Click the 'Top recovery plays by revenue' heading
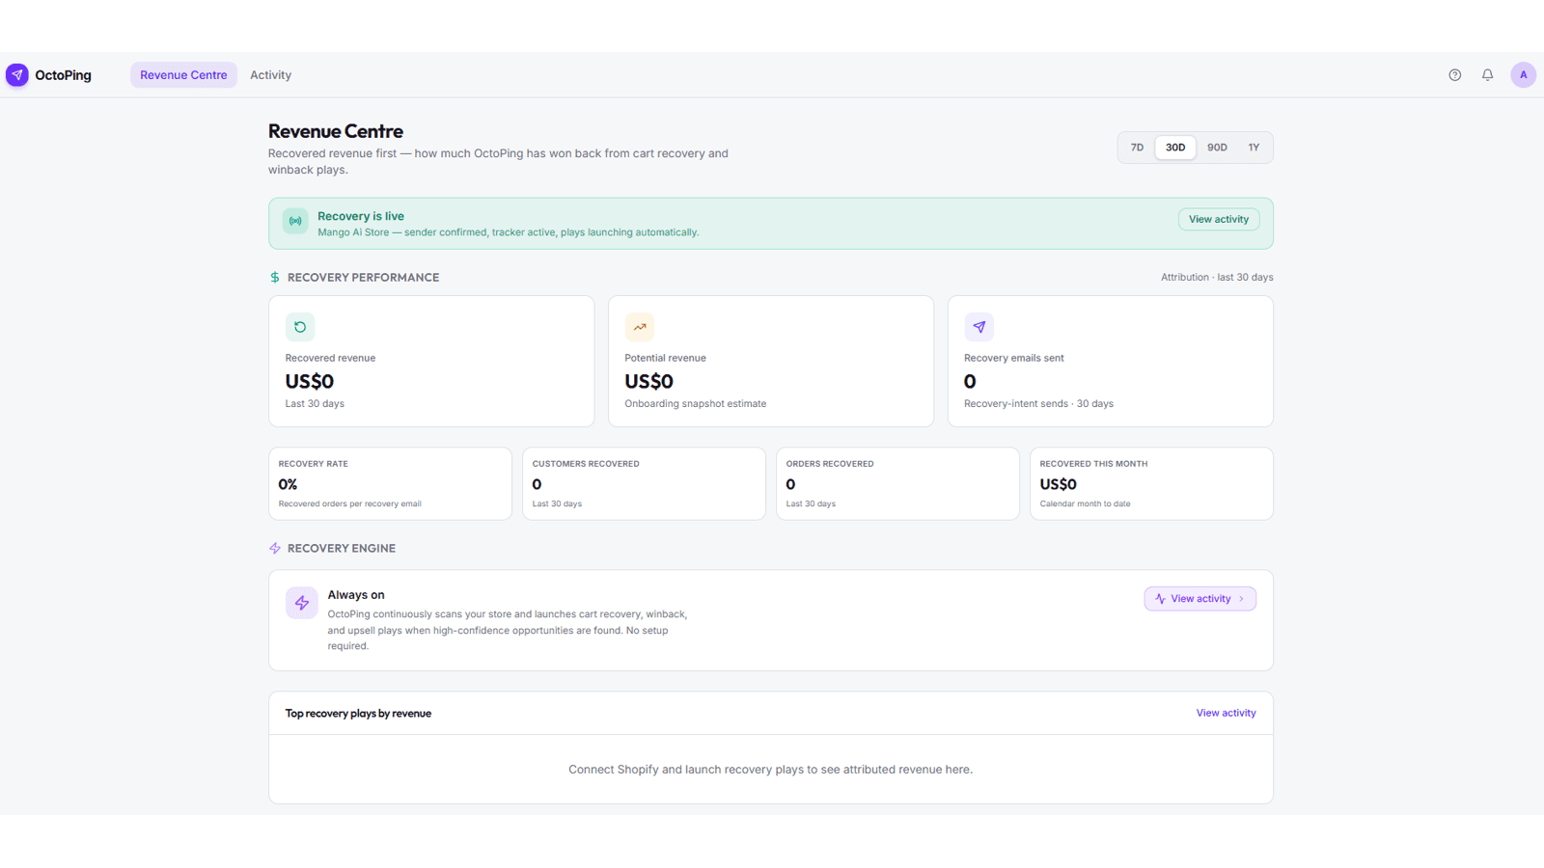 pyautogui.click(x=358, y=714)
